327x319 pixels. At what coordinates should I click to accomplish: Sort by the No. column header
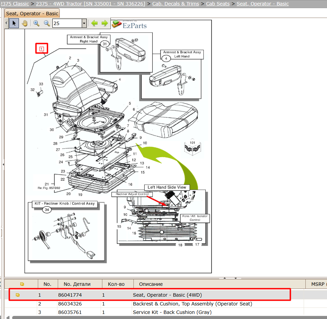tap(47, 284)
